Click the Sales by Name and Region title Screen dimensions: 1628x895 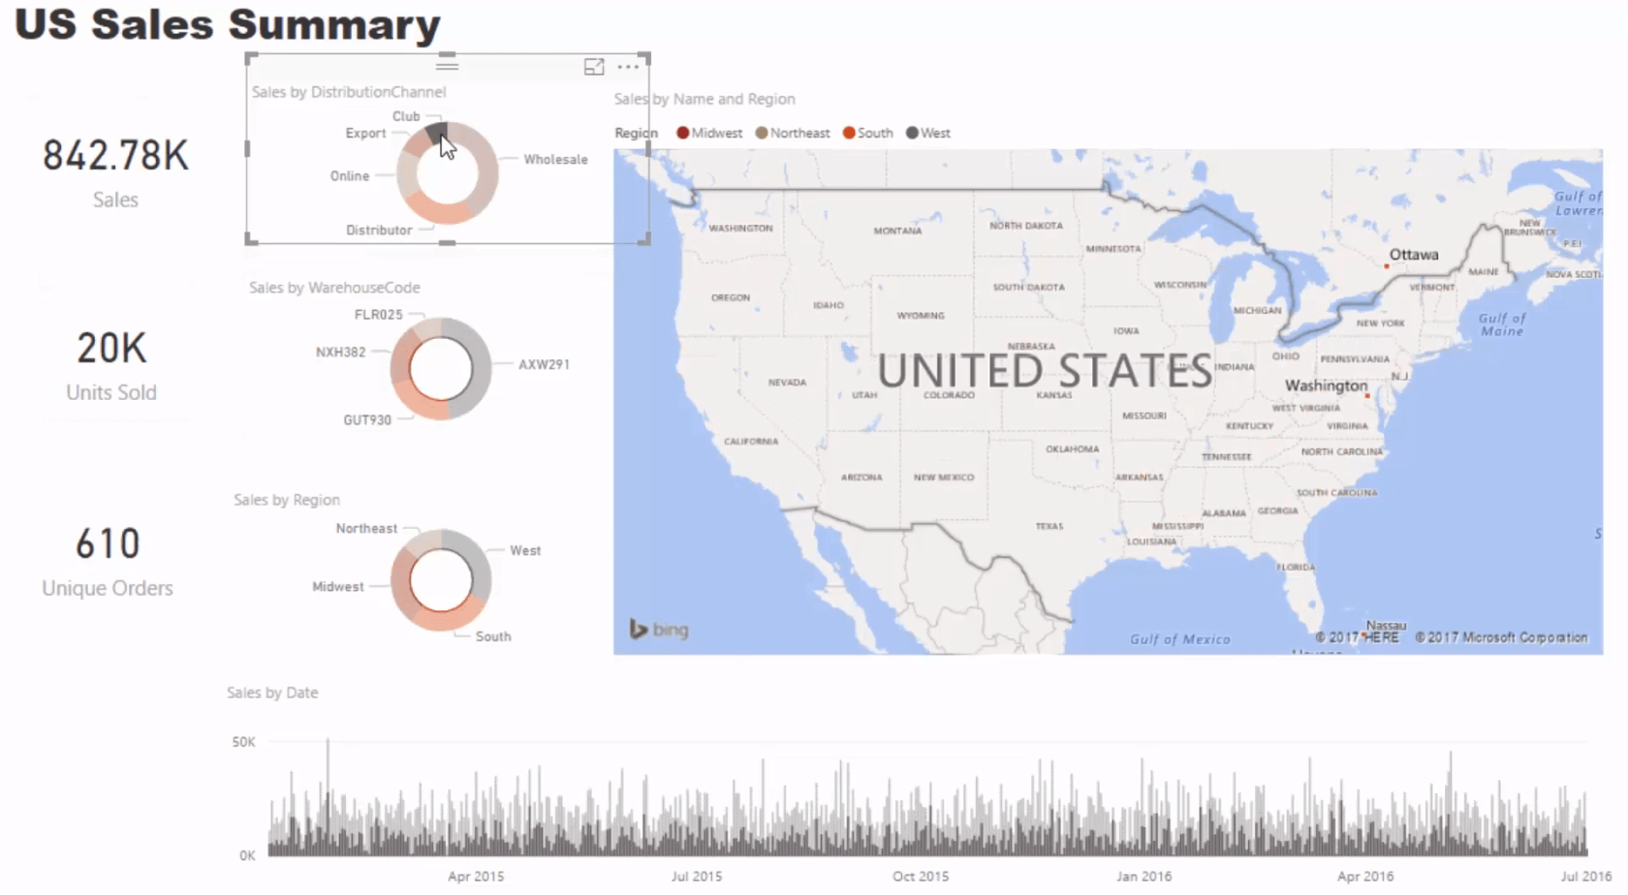704,99
